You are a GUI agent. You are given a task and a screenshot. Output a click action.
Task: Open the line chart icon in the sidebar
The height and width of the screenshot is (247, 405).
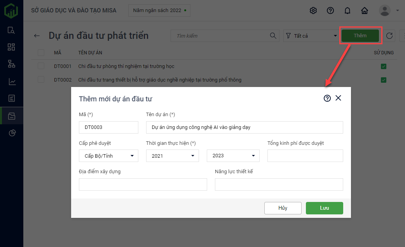click(12, 82)
